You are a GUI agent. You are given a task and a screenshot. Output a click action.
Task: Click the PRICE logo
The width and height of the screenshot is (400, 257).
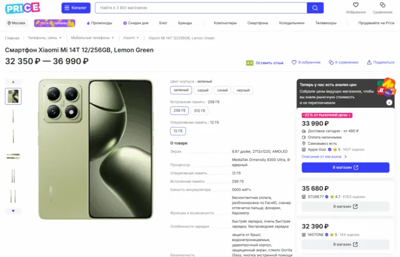(x=22, y=8)
